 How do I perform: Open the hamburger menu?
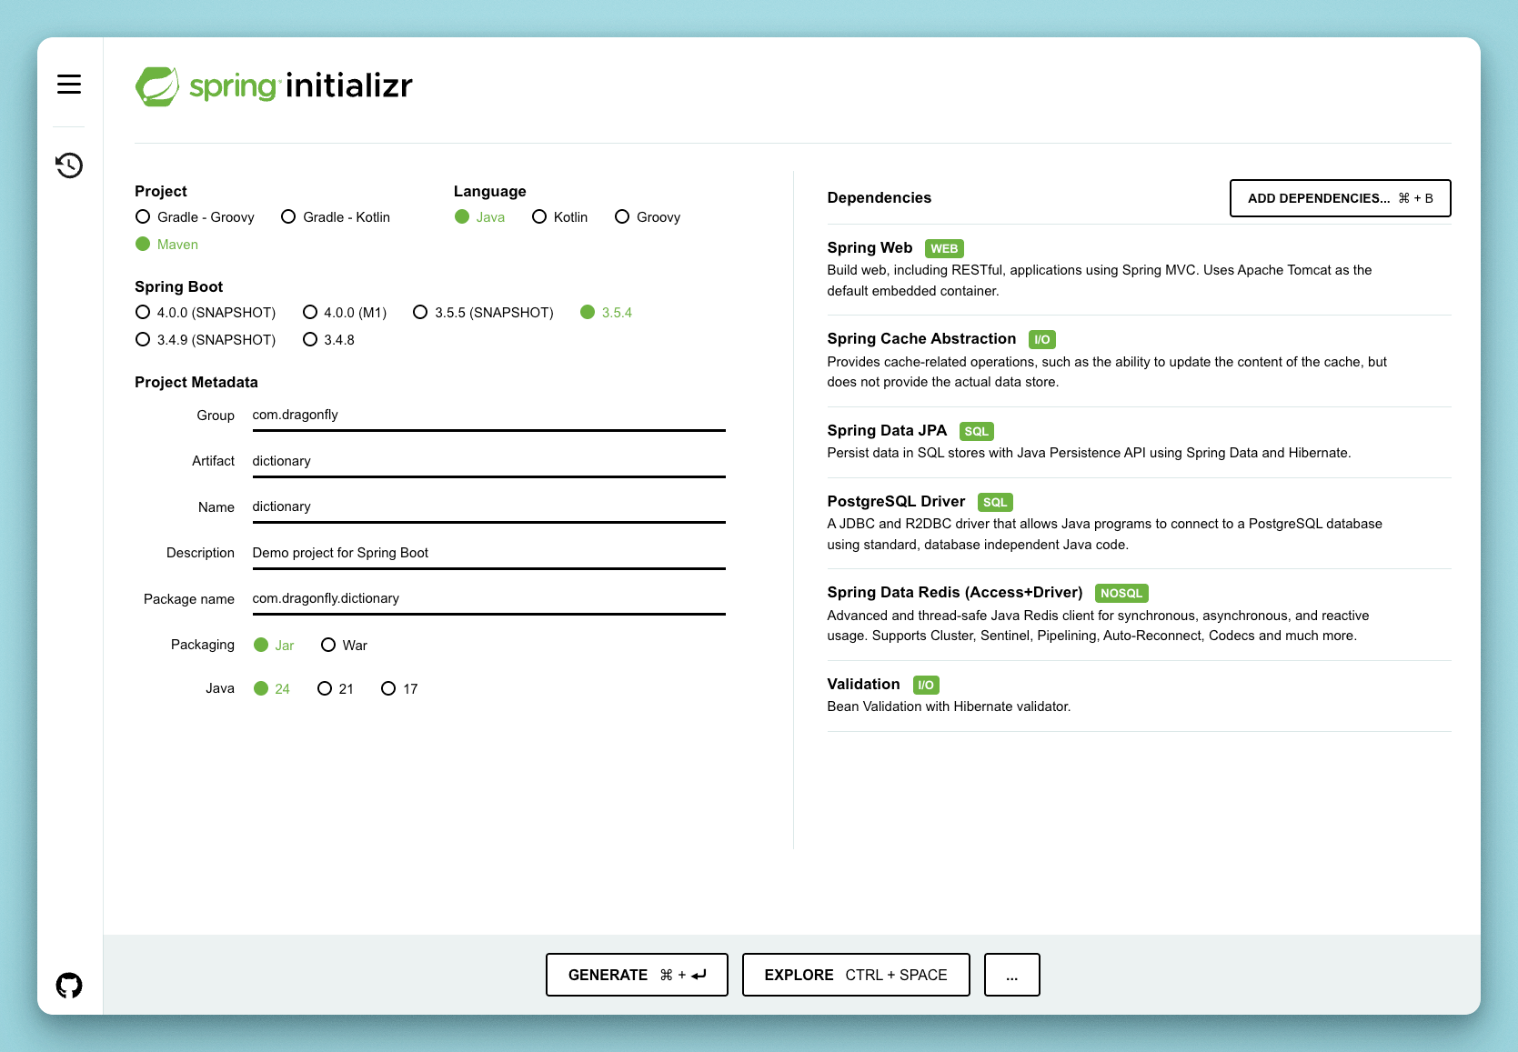69,85
